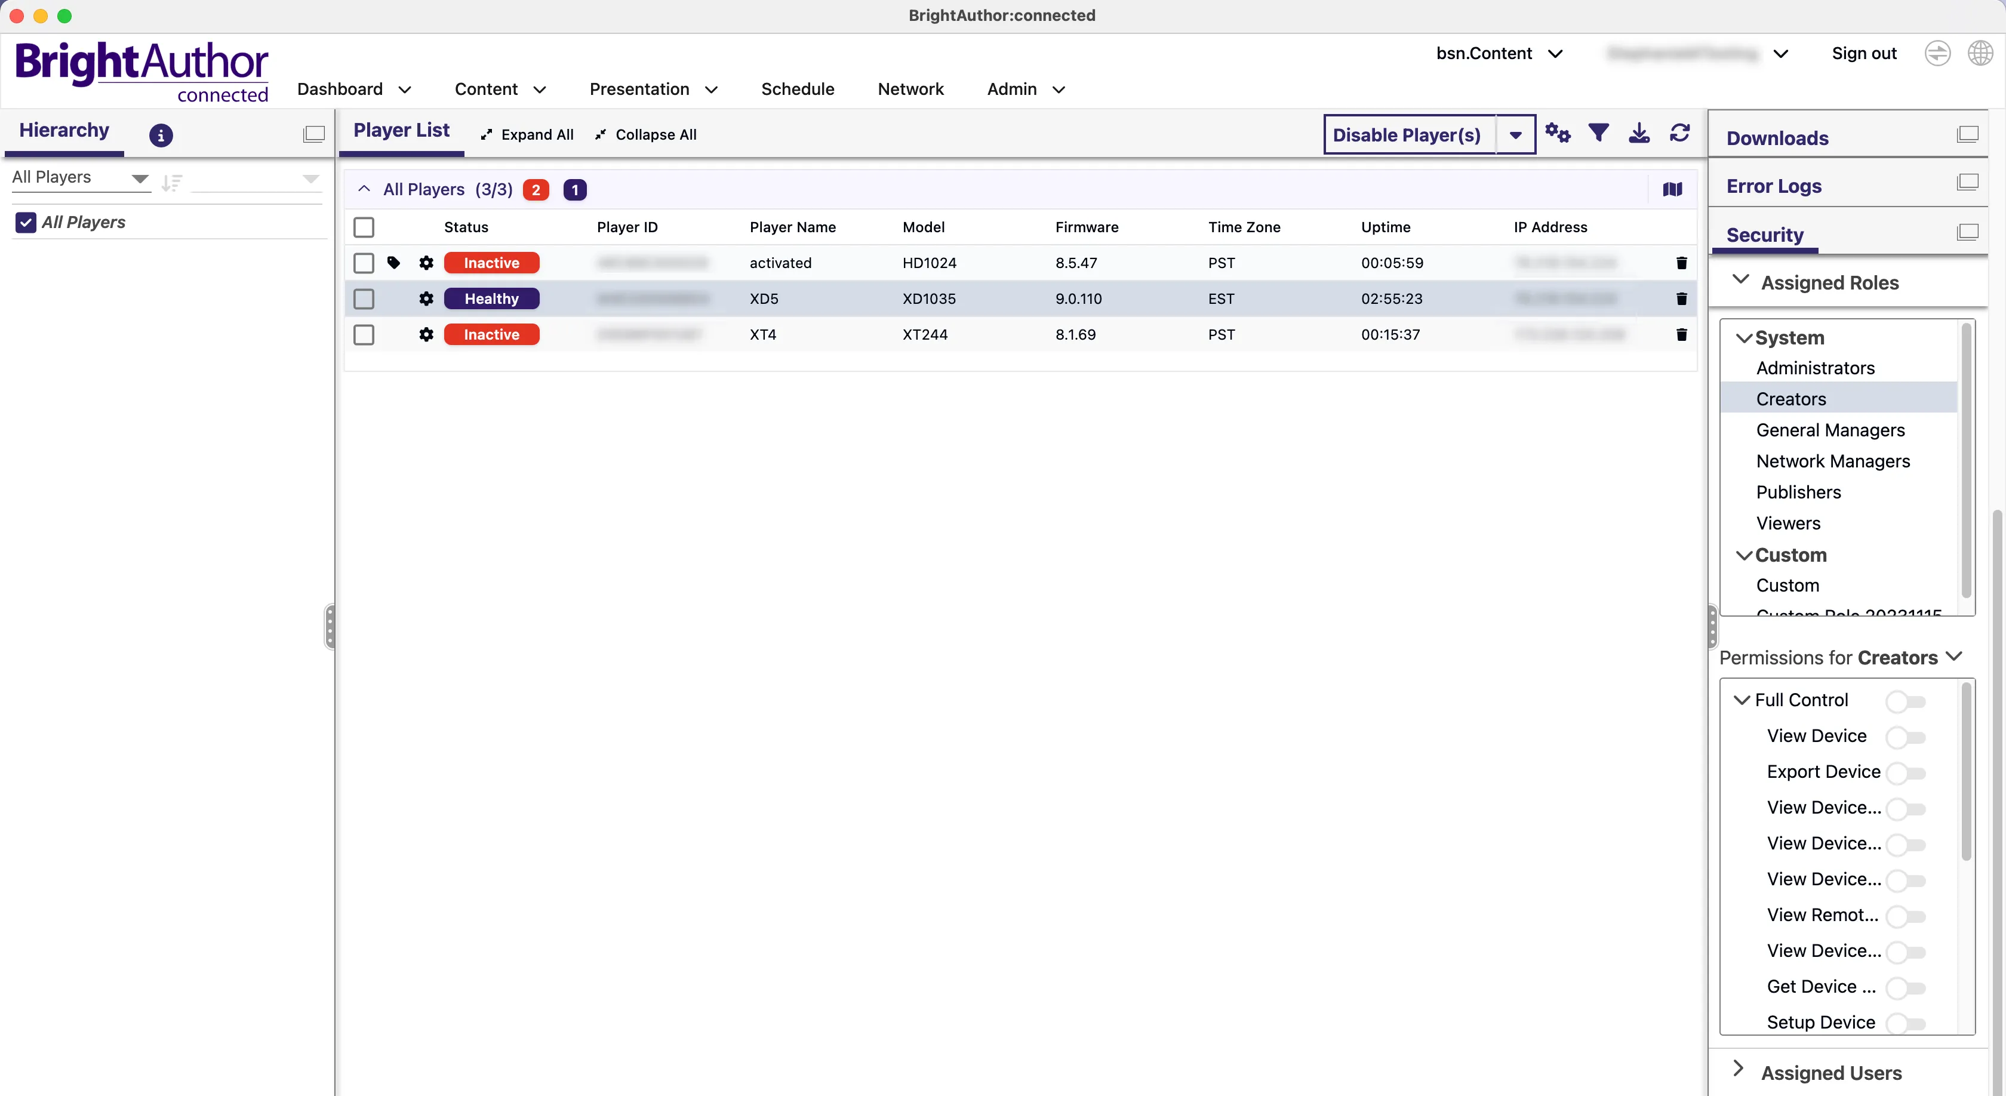Open the bsn.Content dropdown
Screen dimensions: 2006x1096
point(1500,53)
